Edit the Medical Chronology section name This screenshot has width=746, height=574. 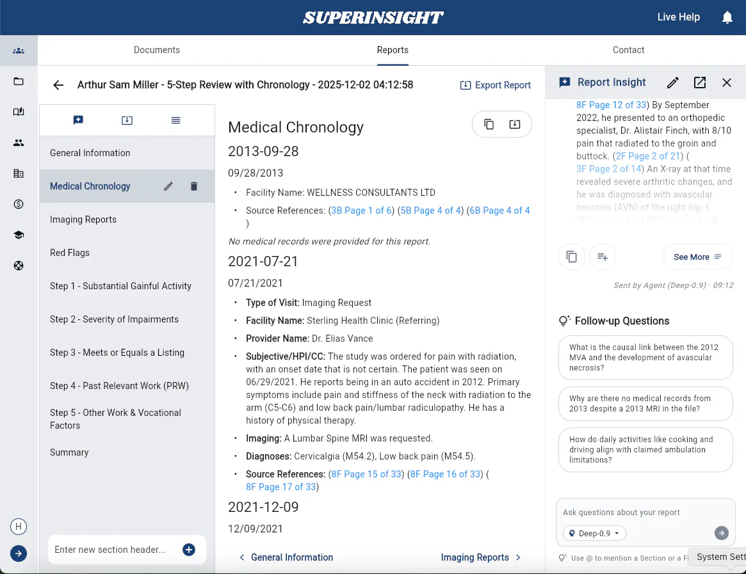168,186
